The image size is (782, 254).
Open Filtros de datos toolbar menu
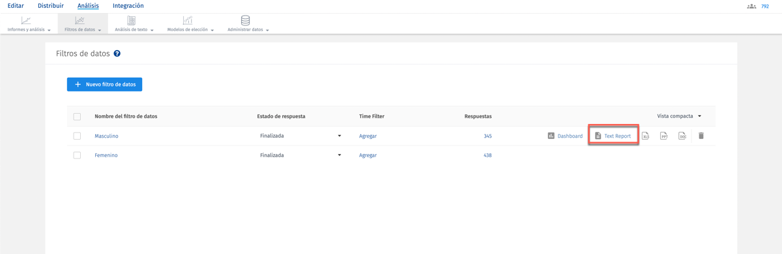tap(83, 24)
